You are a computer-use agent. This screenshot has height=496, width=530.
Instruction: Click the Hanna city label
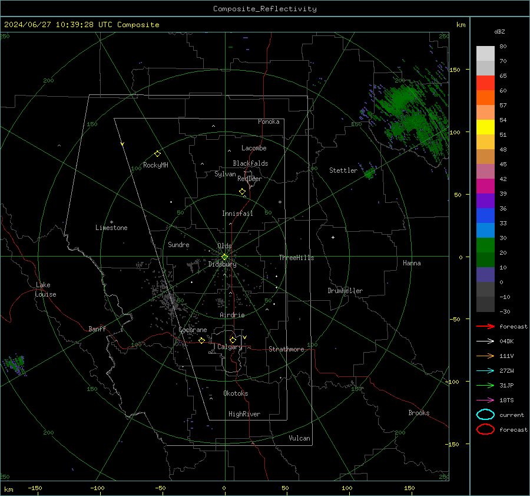(x=412, y=263)
